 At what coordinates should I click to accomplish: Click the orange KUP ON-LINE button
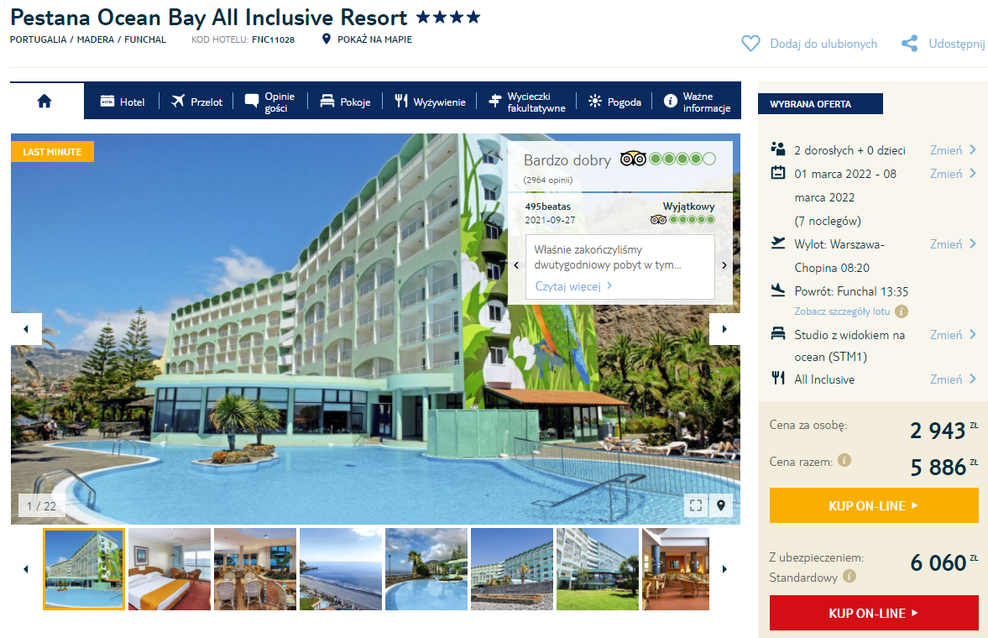[x=873, y=505]
